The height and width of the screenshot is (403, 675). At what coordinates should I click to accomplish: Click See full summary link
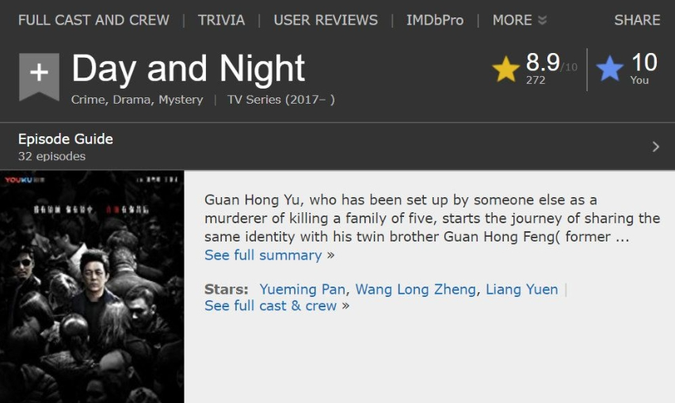point(263,255)
